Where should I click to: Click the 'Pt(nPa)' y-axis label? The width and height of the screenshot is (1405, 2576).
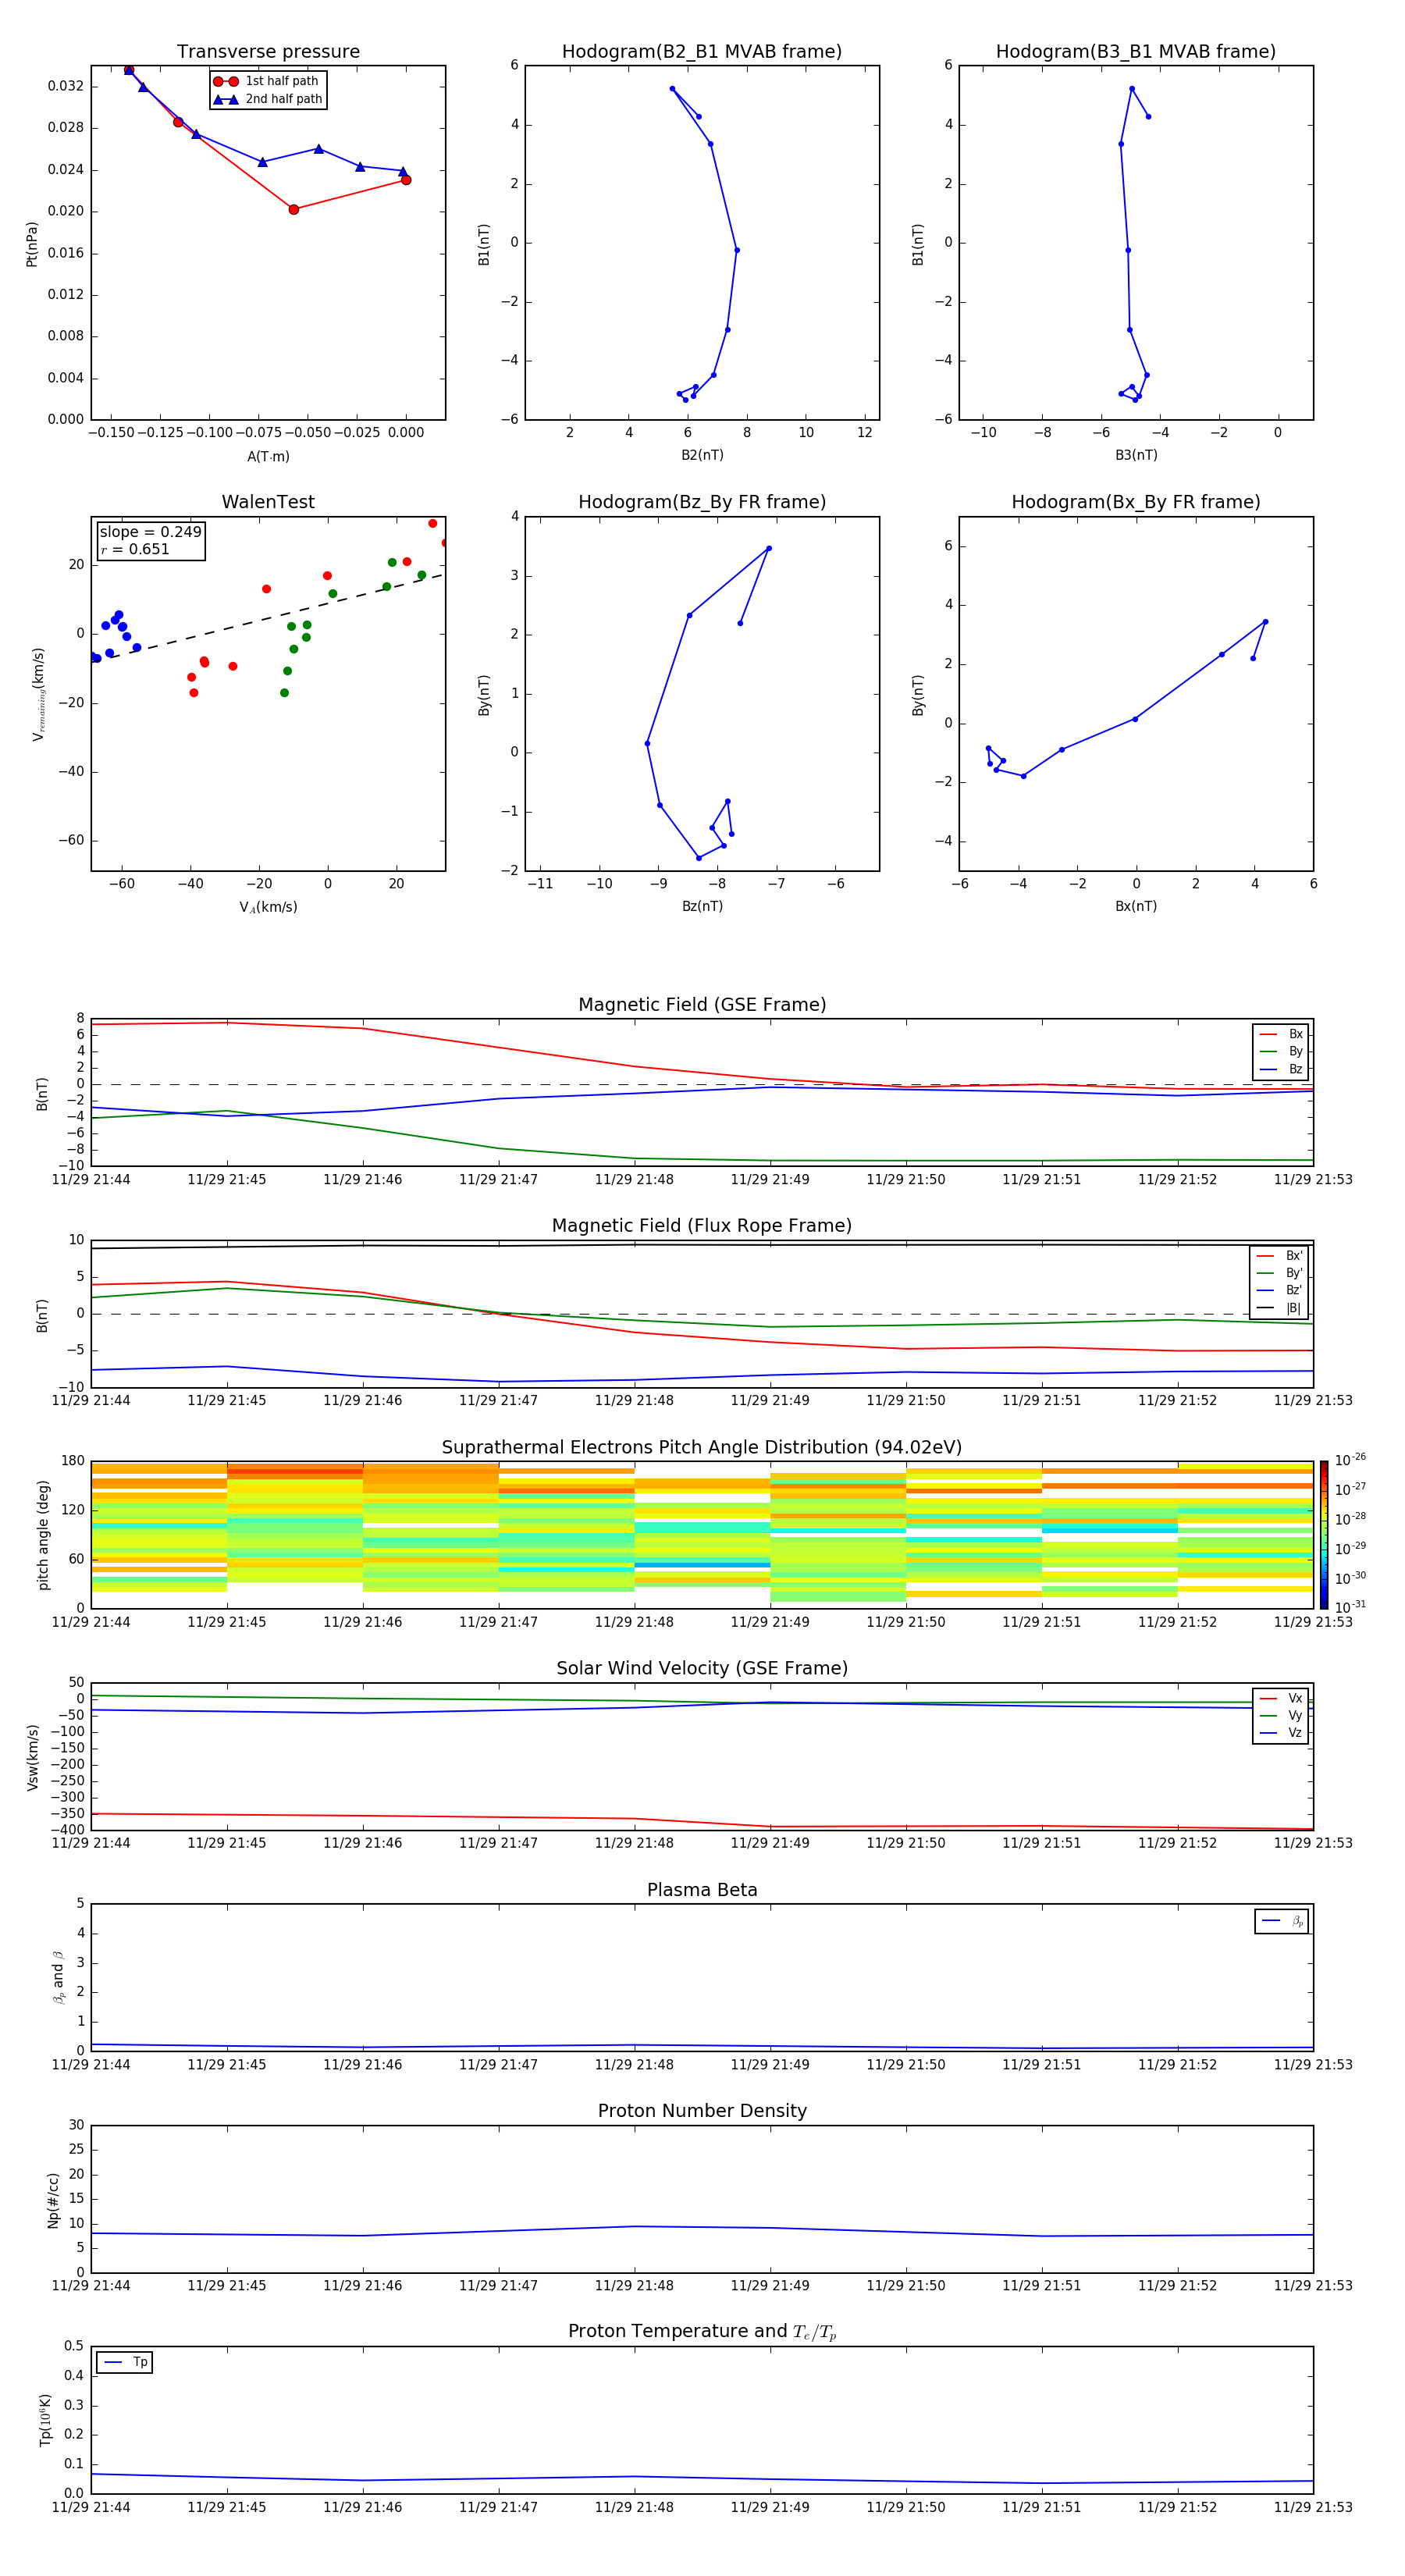pos(32,244)
